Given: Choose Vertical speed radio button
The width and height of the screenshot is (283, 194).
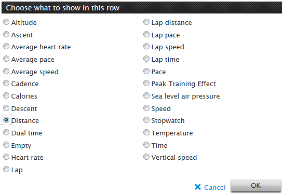Looking at the screenshot, I should pyautogui.click(x=146, y=157).
